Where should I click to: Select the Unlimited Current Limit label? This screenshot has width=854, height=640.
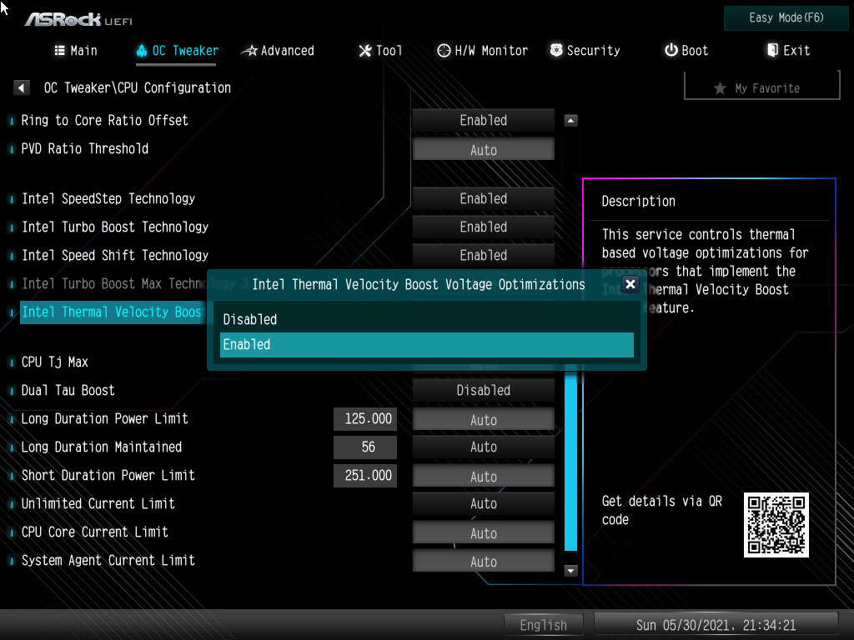click(x=98, y=503)
